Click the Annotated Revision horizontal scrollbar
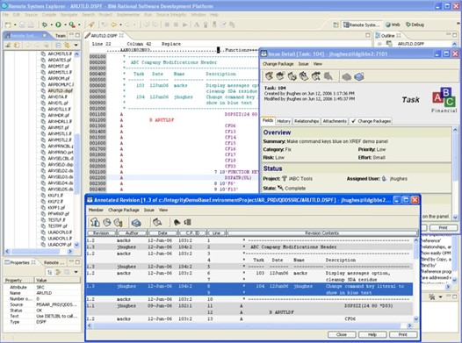This screenshot has width=462, height=343. (249, 325)
